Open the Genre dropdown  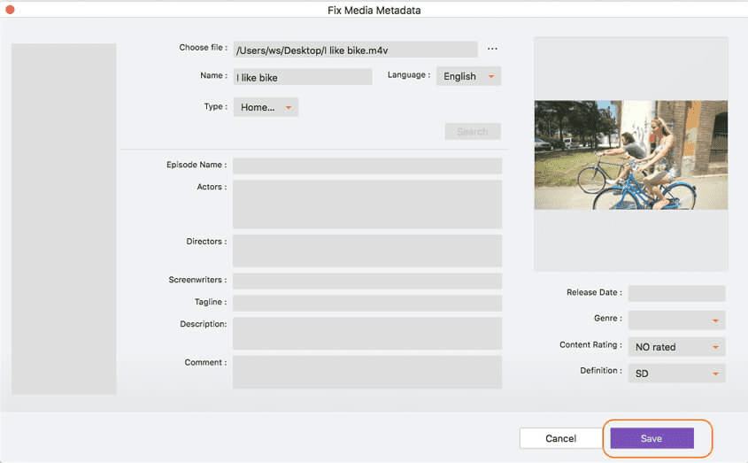(676, 320)
